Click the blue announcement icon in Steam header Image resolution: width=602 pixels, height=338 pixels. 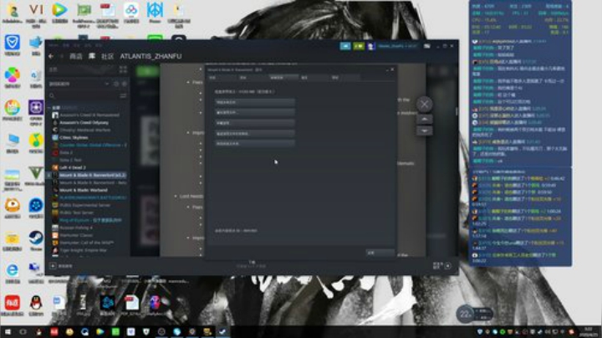click(x=345, y=46)
